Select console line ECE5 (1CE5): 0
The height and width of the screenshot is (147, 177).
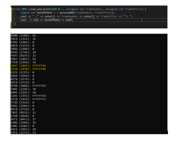(x=22, y=72)
